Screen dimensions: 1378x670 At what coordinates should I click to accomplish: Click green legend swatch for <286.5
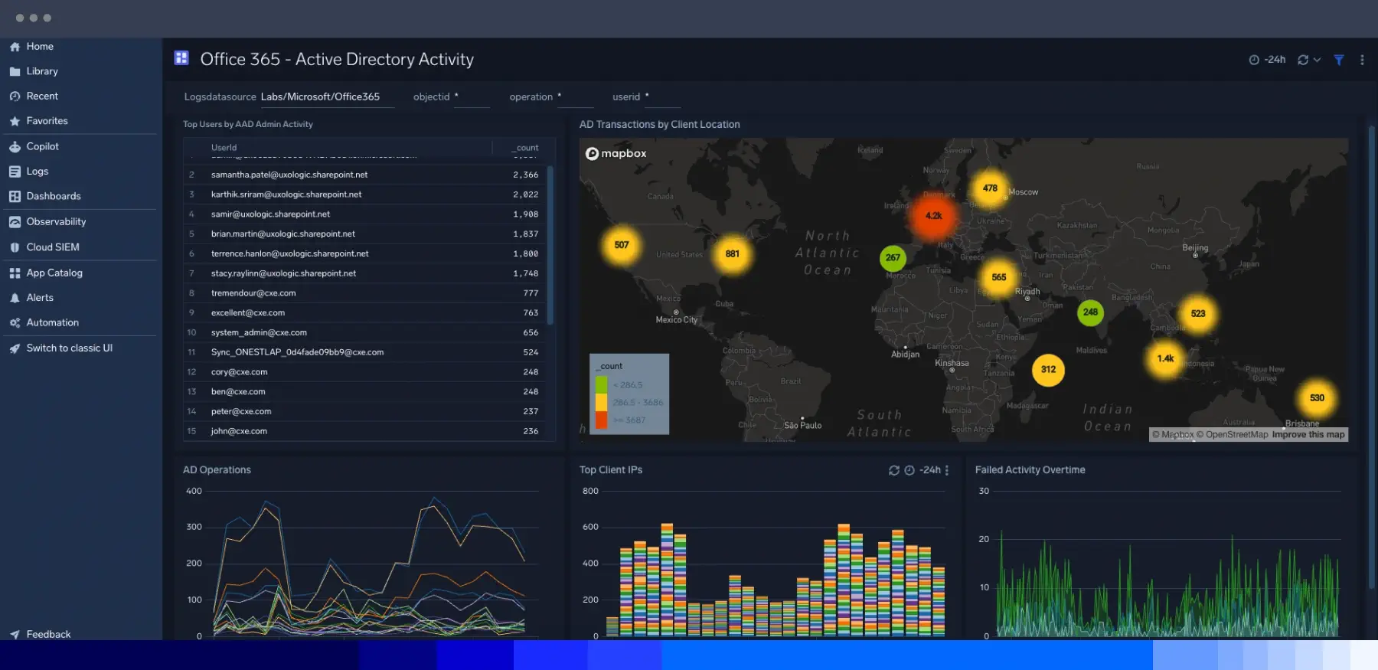tap(602, 385)
